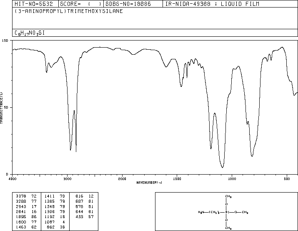The width and height of the screenshot is (298, 231).
Task: Click the 1000 wavenumber axis label
Action: pyautogui.click(x=232, y=179)
